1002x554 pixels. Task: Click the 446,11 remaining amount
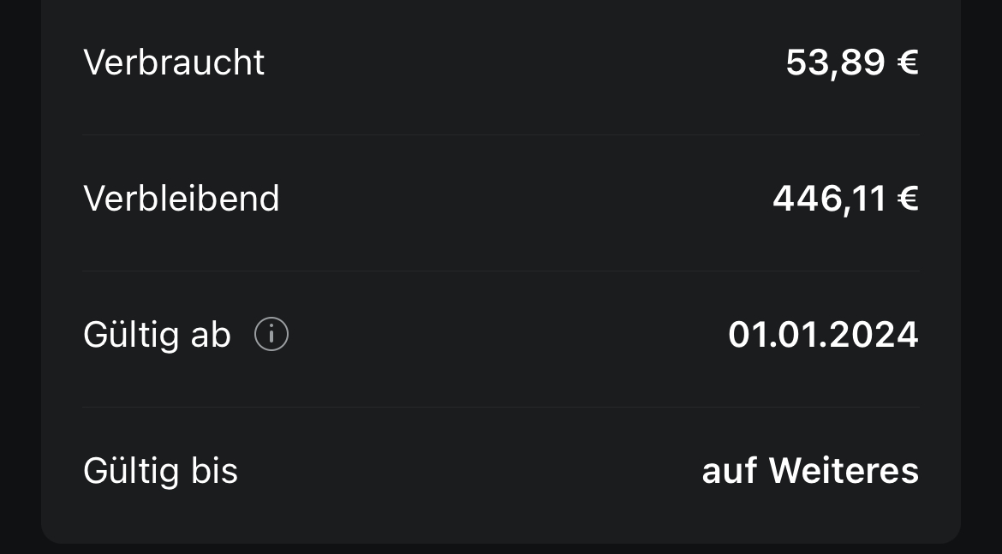(x=829, y=199)
